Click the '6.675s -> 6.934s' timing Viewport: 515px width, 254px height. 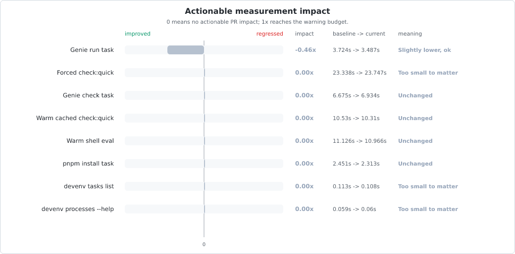(x=356, y=95)
